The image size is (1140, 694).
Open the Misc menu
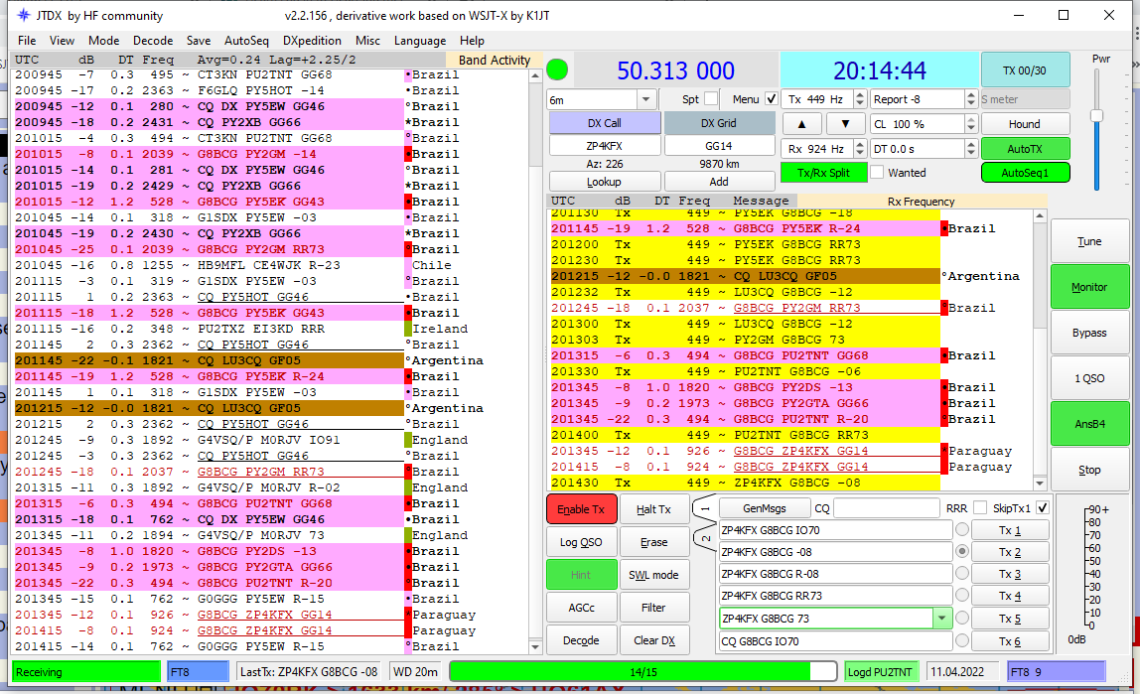[x=367, y=41]
